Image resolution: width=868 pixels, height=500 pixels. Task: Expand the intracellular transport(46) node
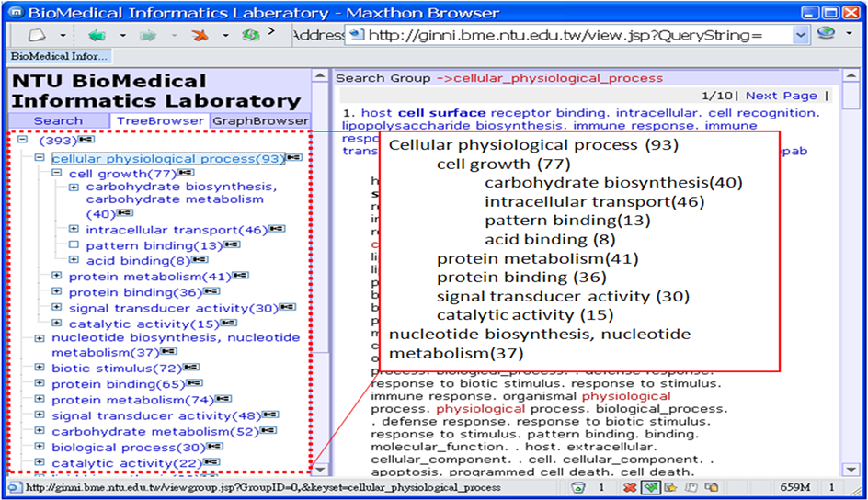74,229
